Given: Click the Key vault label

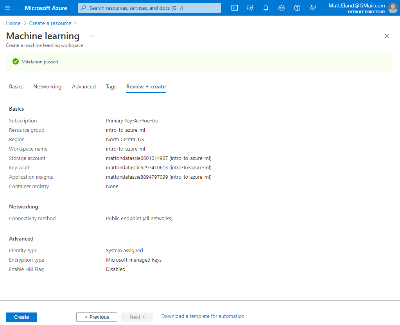Looking at the screenshot, I should tap(19, 168).
